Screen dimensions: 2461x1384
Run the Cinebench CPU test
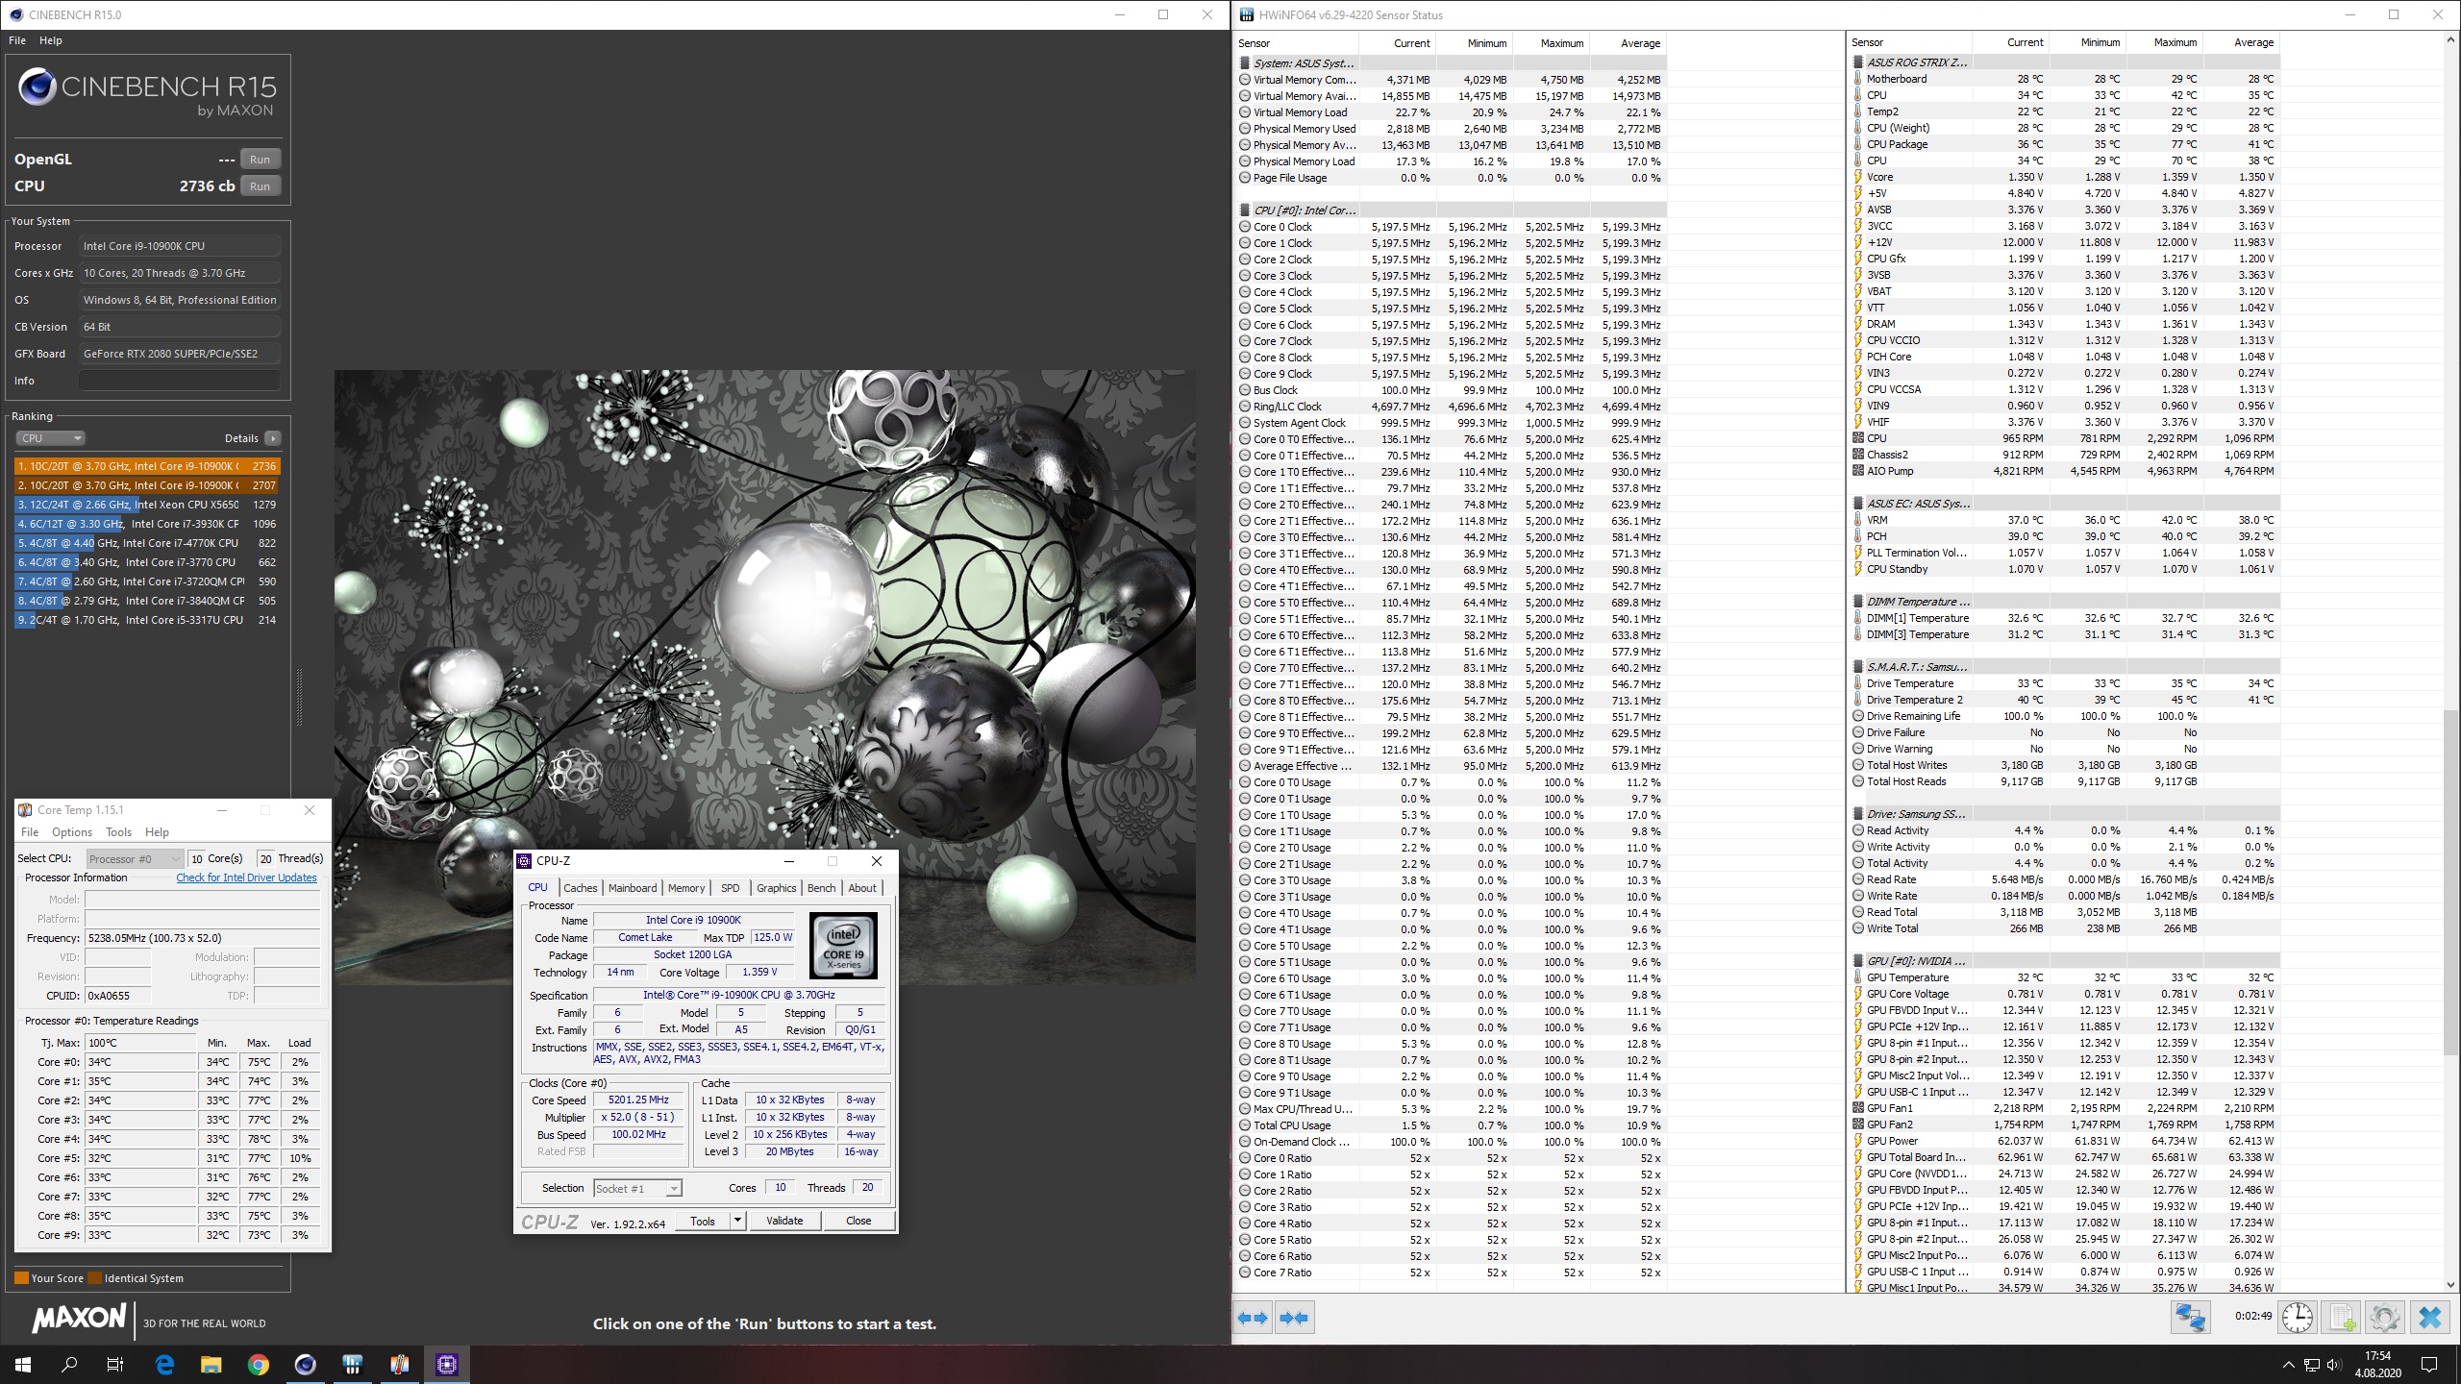coord(261,186)
